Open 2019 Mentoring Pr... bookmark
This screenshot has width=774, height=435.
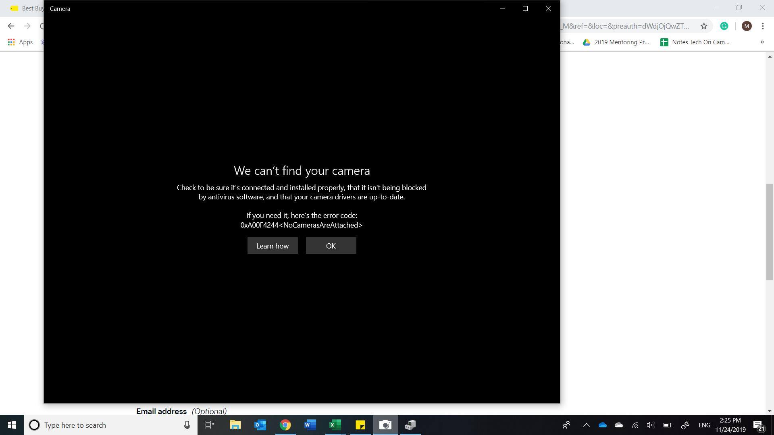point(616,42)
